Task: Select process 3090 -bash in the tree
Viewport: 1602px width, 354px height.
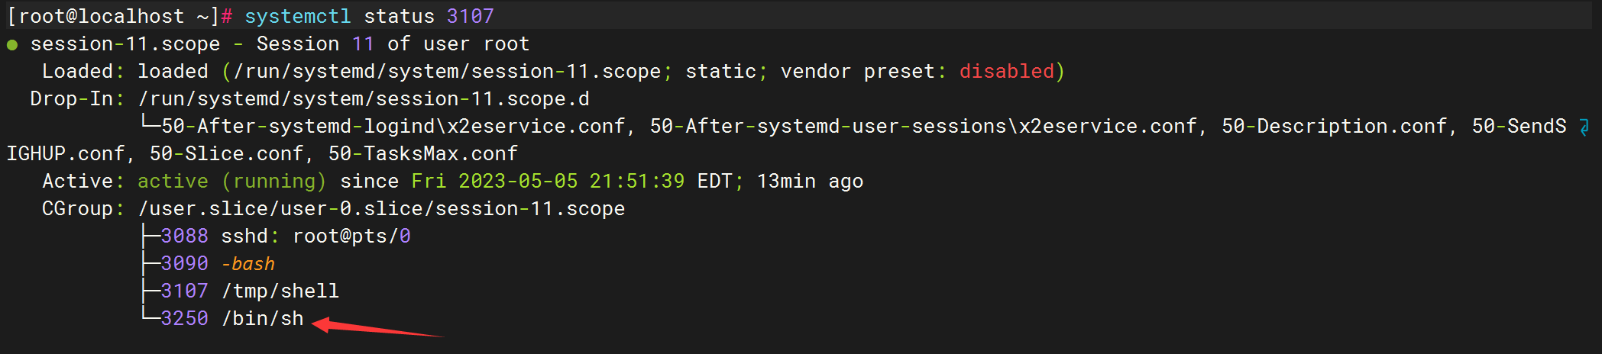Action: point(218,263)
